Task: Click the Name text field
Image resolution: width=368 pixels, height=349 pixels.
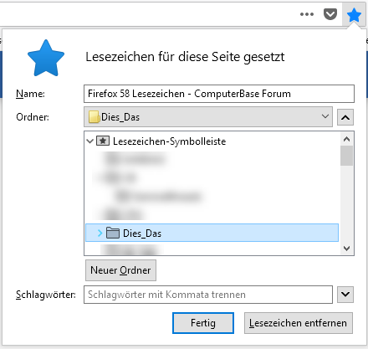Action: coord(219,94)
